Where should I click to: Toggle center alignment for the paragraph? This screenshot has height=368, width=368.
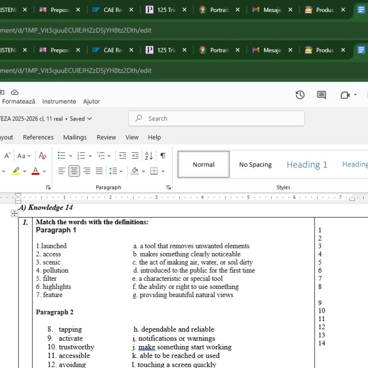tap(74, 171)
